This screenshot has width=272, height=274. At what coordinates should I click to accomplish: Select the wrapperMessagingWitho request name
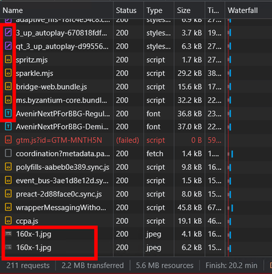pyautogui.click(x=61, y=208)
